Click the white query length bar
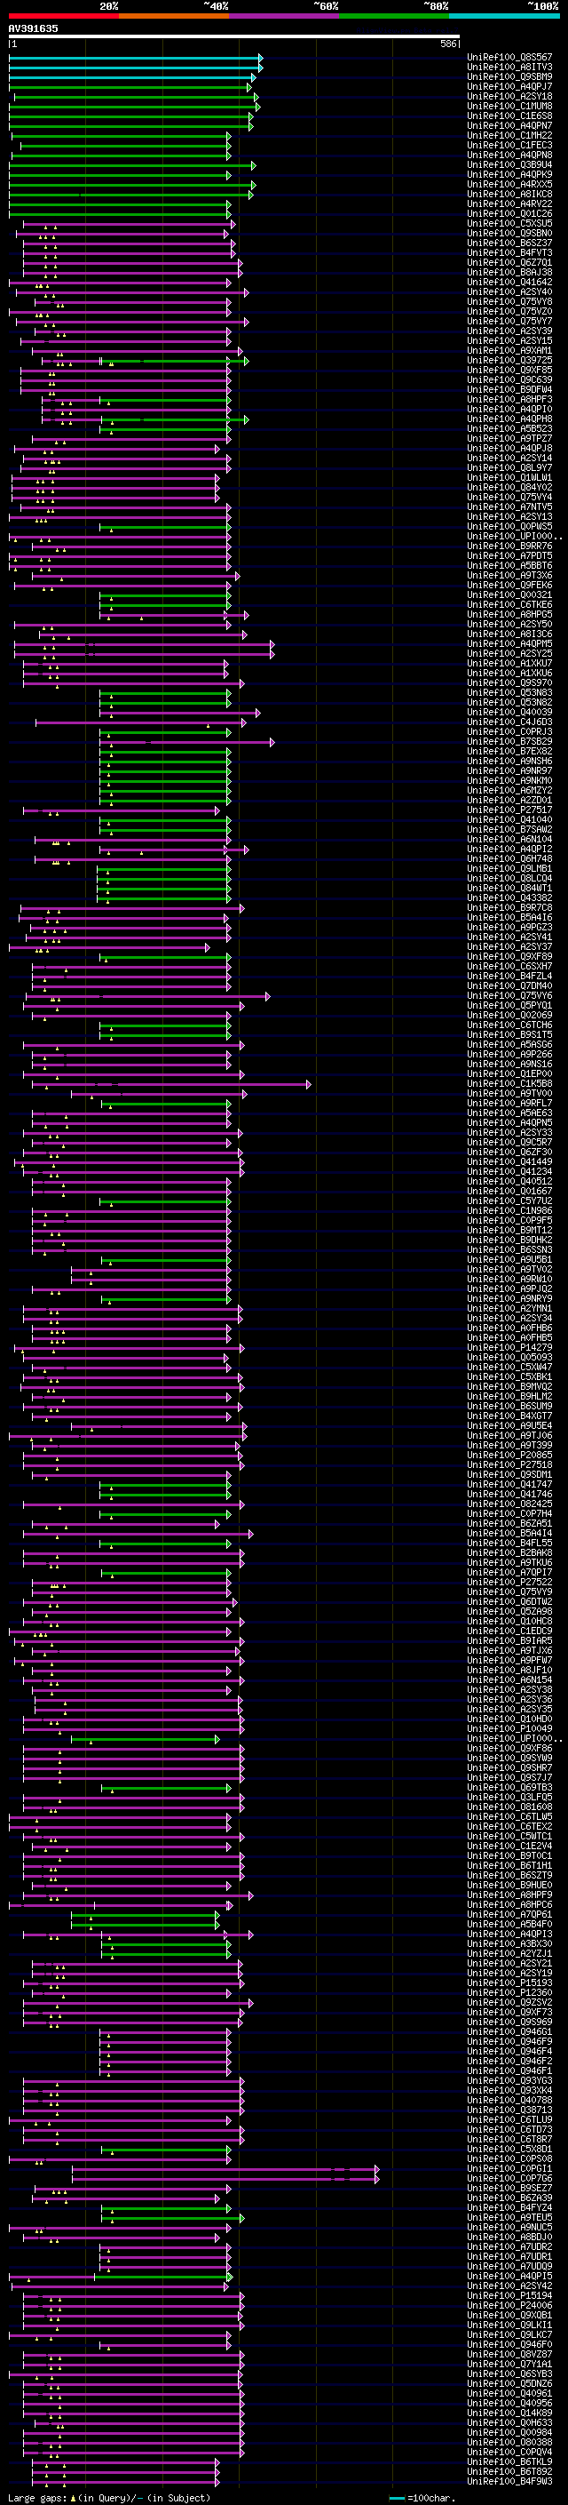The width and height of the screenshot is (568, 2505). [234, 37]
